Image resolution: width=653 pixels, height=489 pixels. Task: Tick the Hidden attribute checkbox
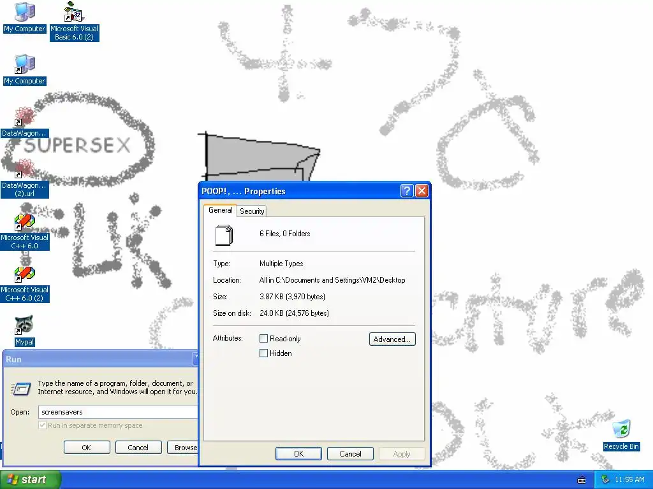click(x=263, y=353)
